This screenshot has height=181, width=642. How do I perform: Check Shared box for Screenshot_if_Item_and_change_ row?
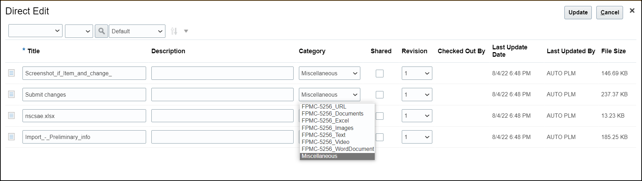point(380,74)
